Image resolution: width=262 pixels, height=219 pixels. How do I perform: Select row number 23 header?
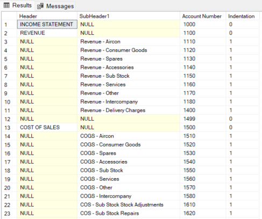9,214
